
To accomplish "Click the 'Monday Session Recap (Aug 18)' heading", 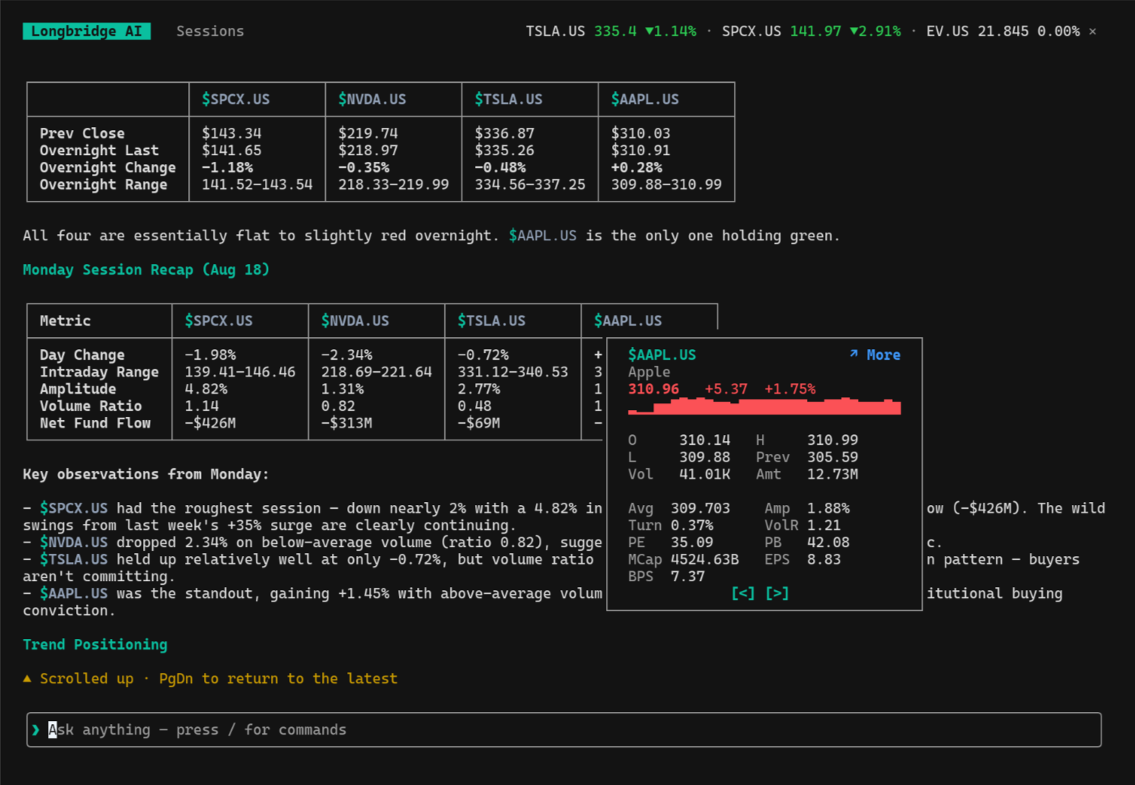I will pos(146,270).
